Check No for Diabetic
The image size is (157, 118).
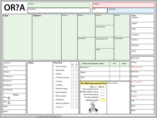coord(76,74)
